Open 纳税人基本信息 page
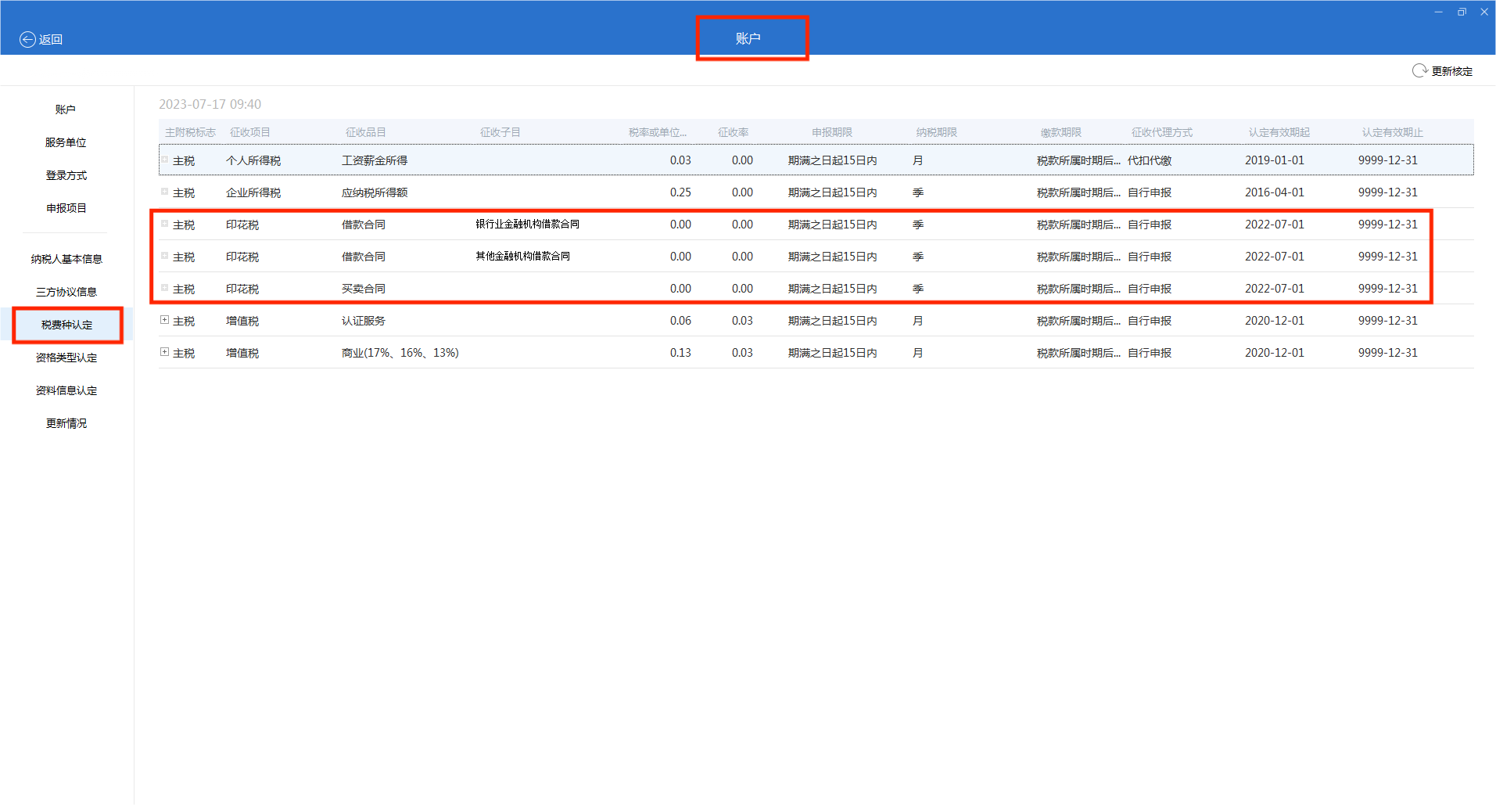Screen dimensions: 1496x805 [66, 259]
